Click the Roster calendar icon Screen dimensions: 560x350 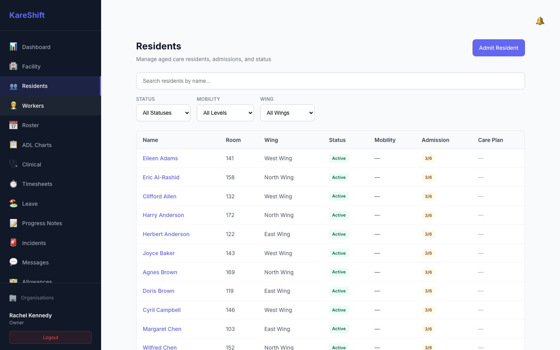[13, 125]
